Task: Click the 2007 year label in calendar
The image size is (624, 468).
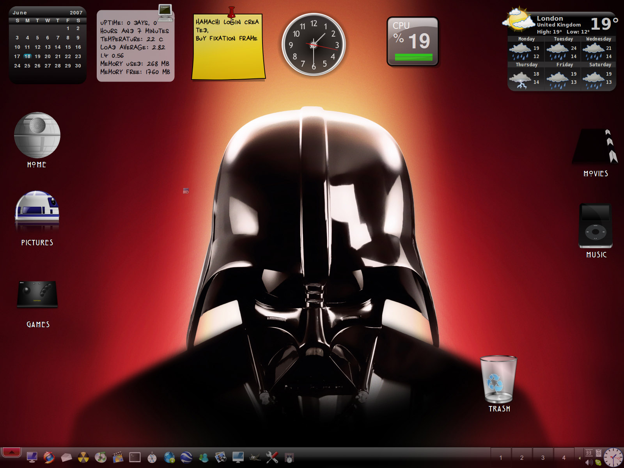Action: [76, 12]
